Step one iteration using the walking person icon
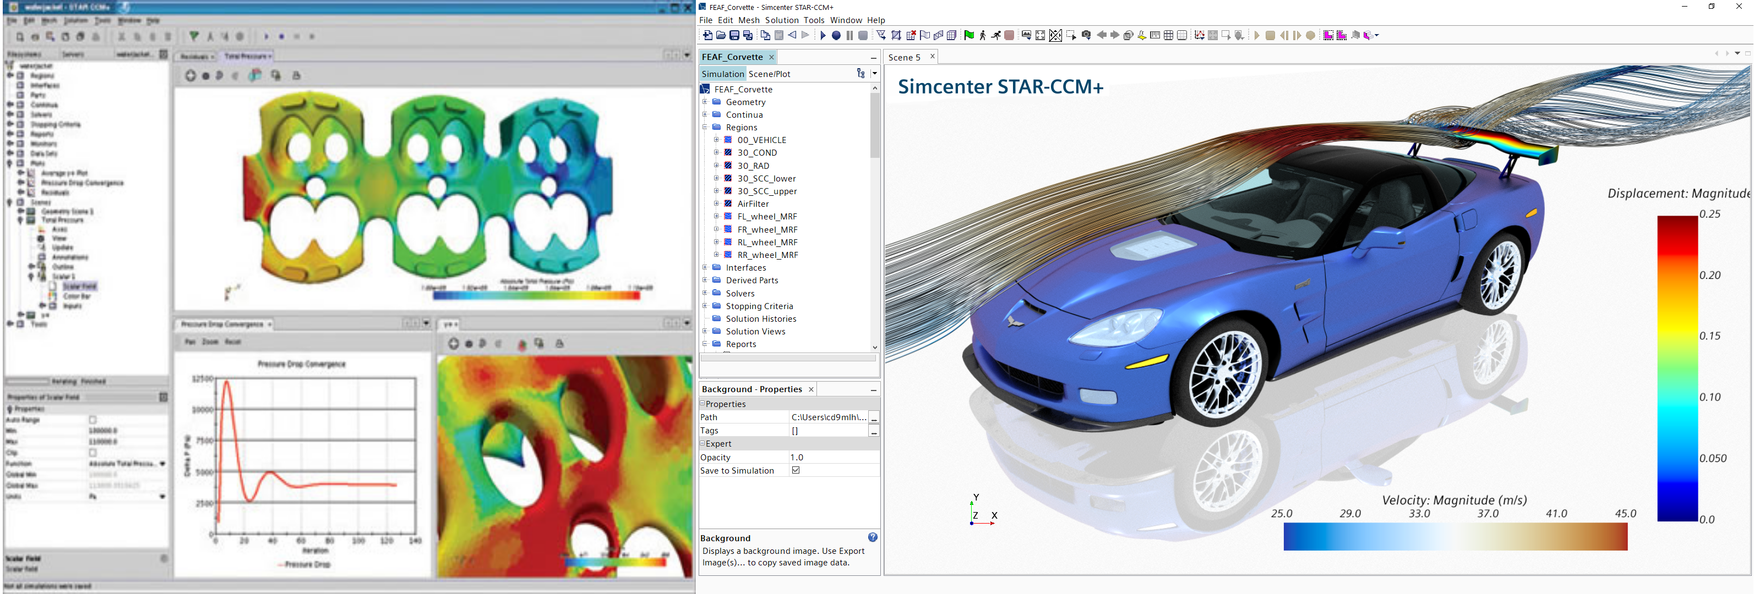This screenshot has height=594, width=1754. coord(983,34)
